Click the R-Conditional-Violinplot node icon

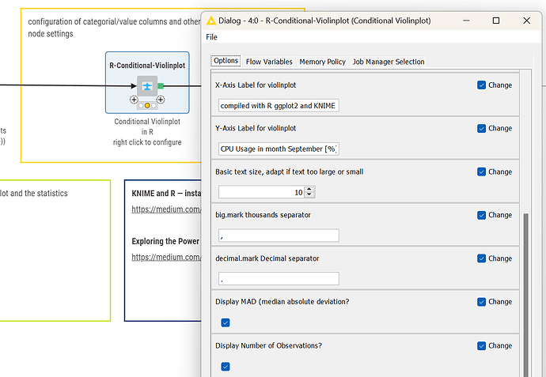coord(146,85)
